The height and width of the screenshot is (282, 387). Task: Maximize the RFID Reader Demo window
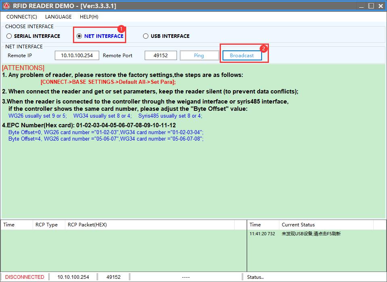(371, 6)
